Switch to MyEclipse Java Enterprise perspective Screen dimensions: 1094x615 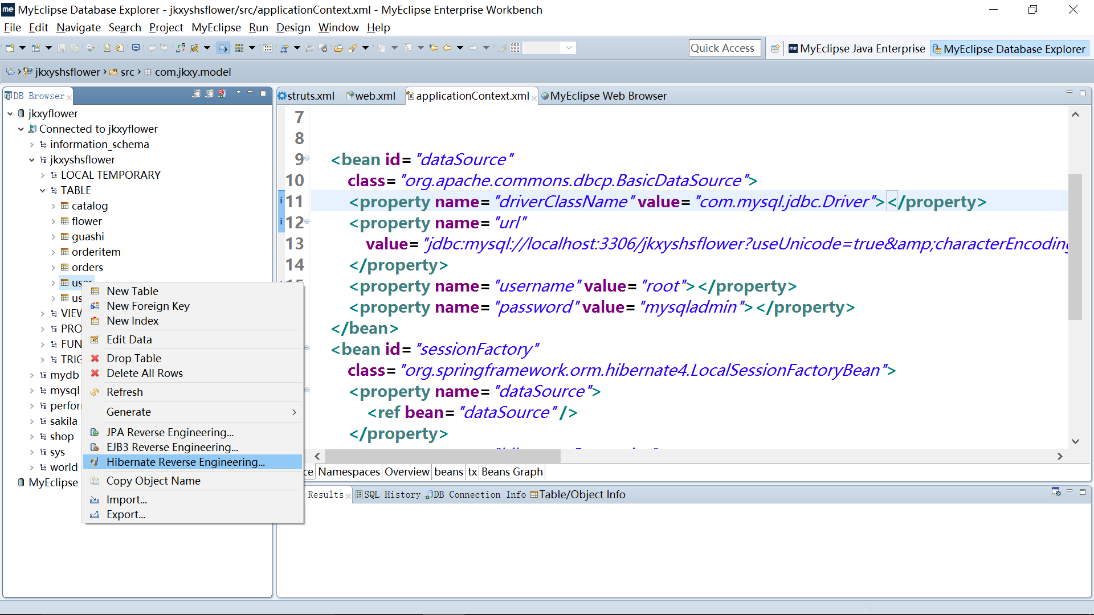[857, 49]
